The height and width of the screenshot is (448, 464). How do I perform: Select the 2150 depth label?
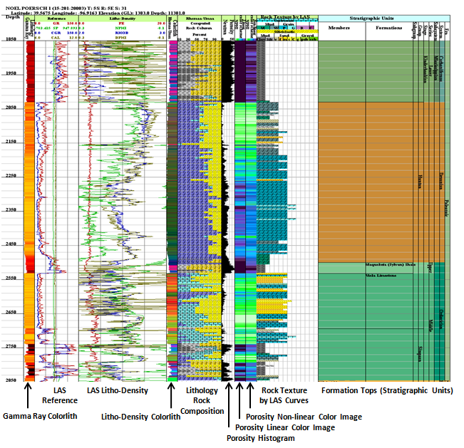[x=11, y=142]
